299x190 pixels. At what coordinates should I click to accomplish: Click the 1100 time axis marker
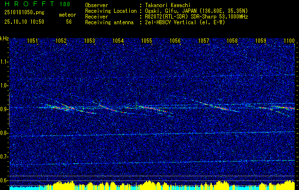(289, 40)
